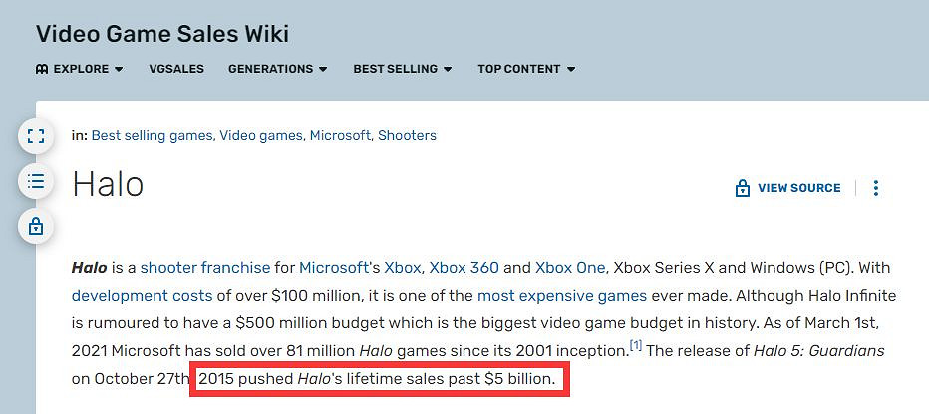Click the development costs link
929x414 pixels.
click(x=142, y=296)
